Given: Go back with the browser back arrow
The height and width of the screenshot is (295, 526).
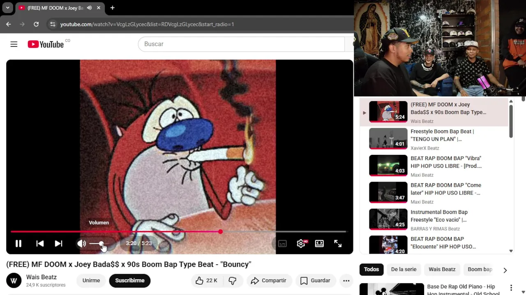Looking at the screenshot, I should [9, 24].
